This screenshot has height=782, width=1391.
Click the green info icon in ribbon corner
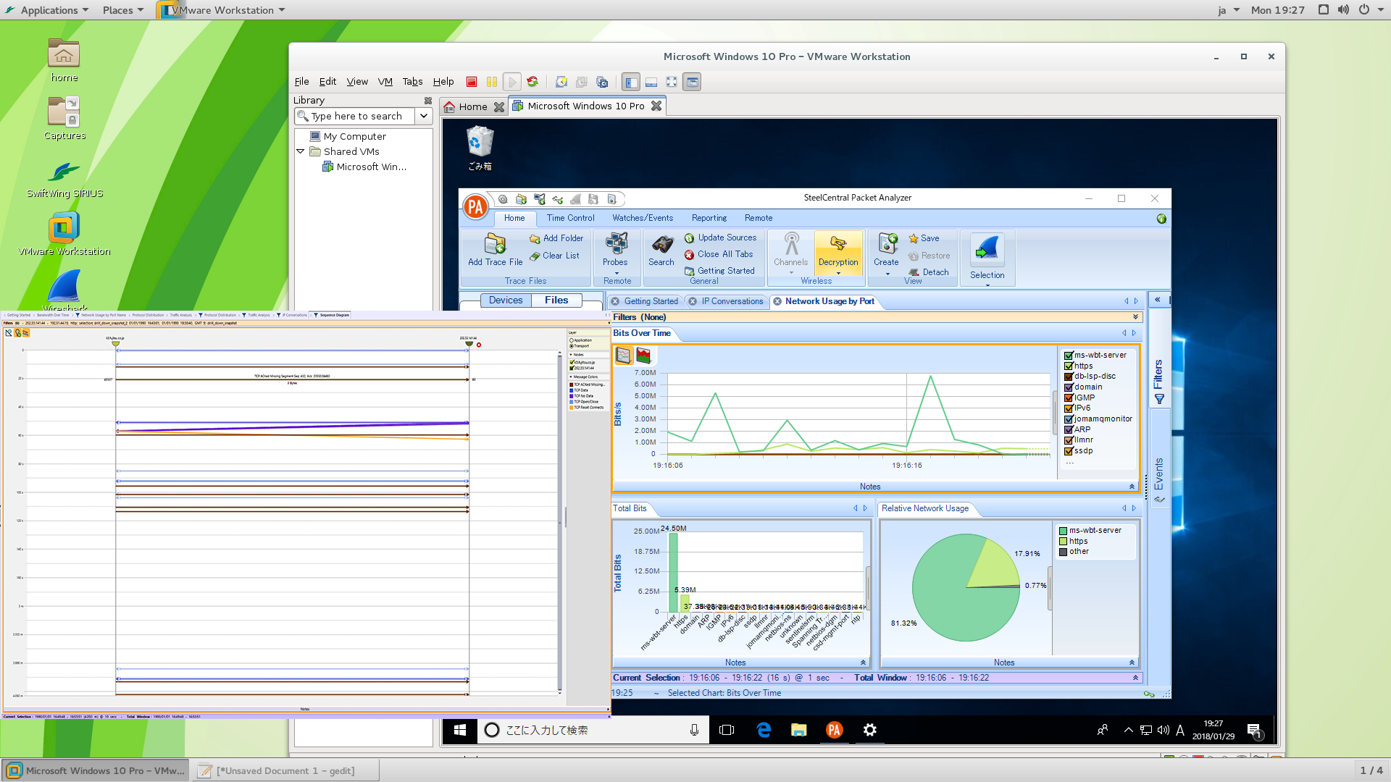pyautogui.click(x=1161, y=219)
